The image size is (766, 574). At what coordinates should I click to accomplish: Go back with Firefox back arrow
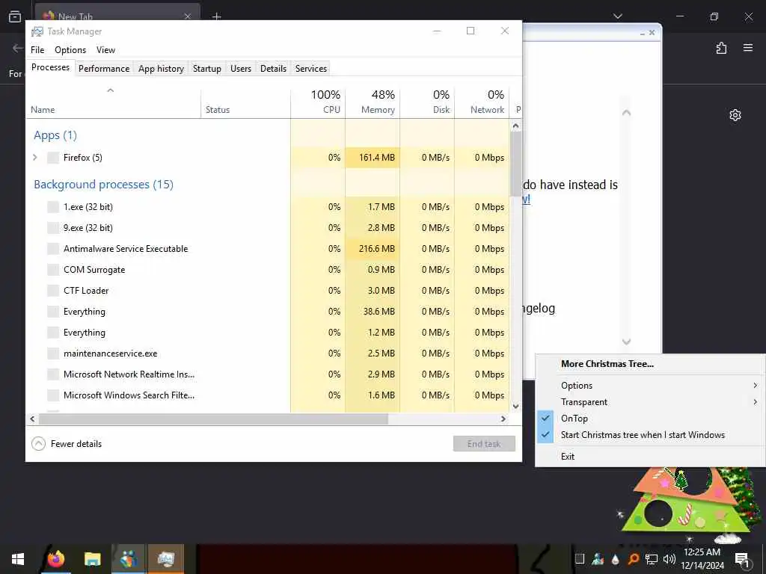coord(18,48)
